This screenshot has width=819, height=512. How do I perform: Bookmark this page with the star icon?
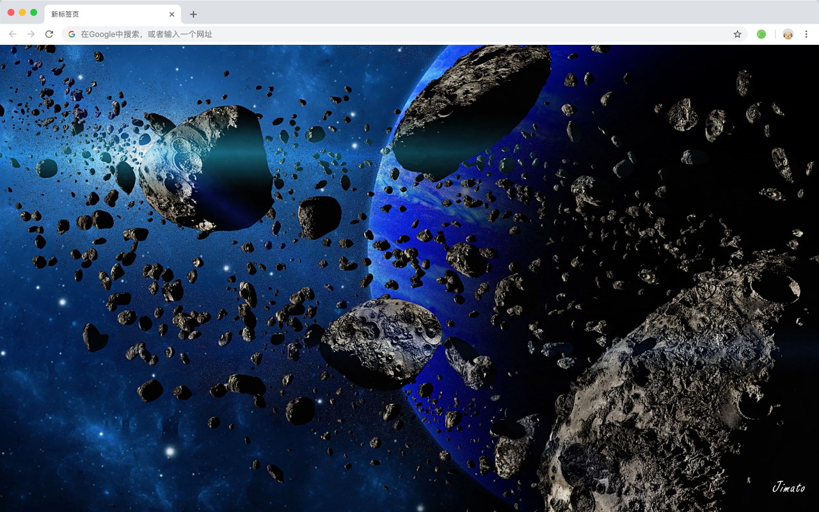pos(737,34)
